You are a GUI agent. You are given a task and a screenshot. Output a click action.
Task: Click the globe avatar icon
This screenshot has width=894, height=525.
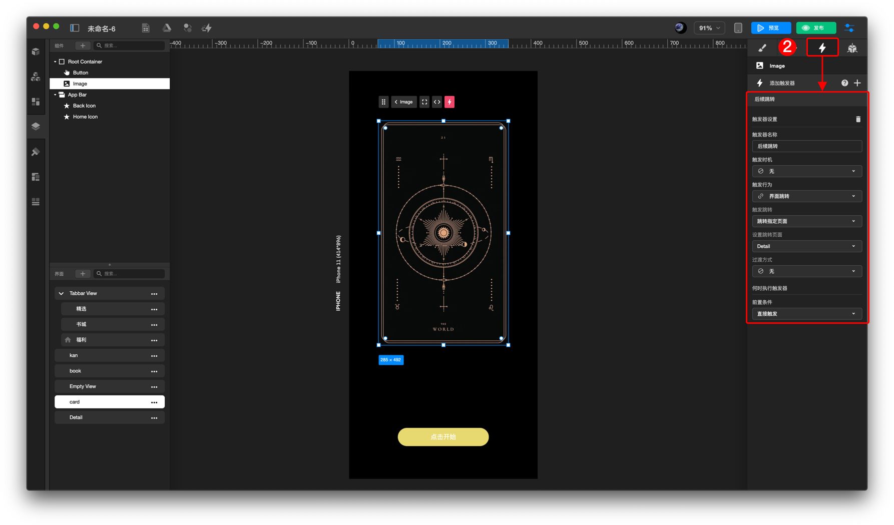coord(680,28)
